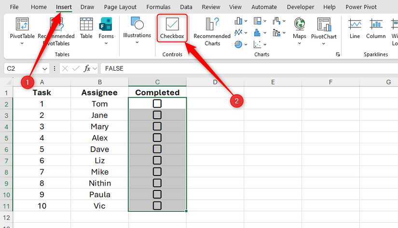
Task: Click the Insert Function fx icon
Action: (x=87, y=68)
